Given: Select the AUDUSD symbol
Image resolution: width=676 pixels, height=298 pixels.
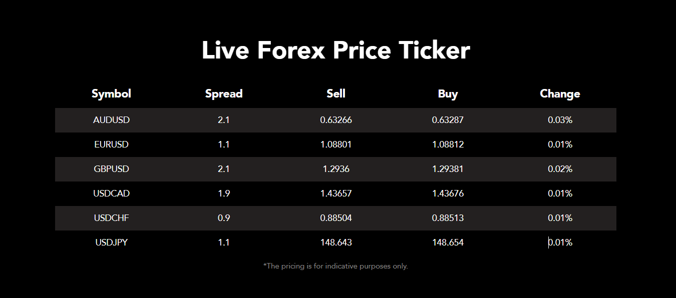Looking at the screenshot, I should [x=111, y=120].
